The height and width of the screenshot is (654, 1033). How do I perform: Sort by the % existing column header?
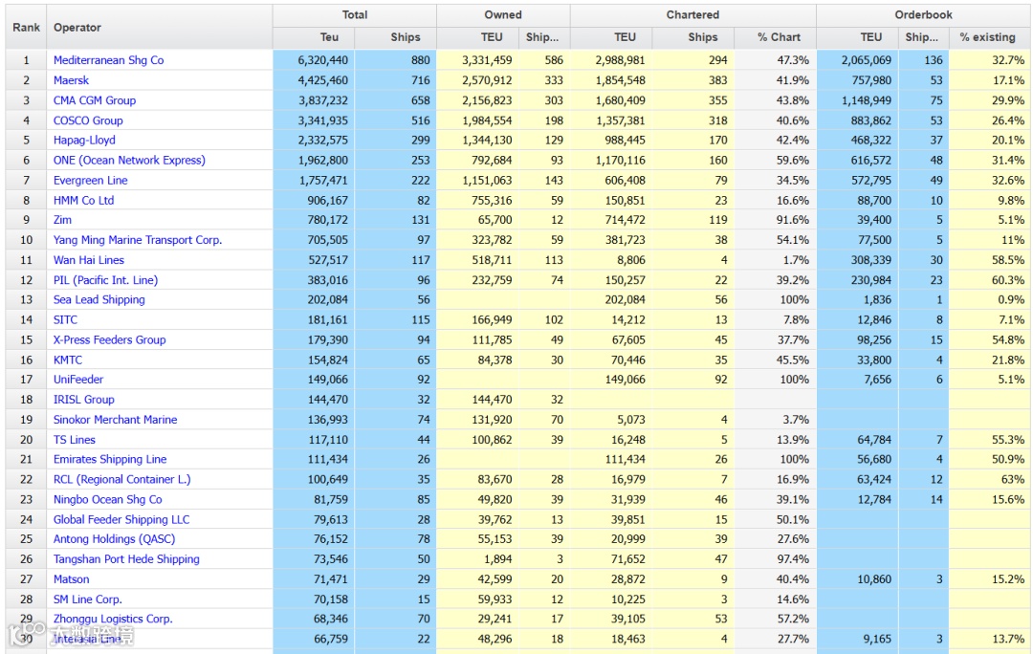coord(989,37)
